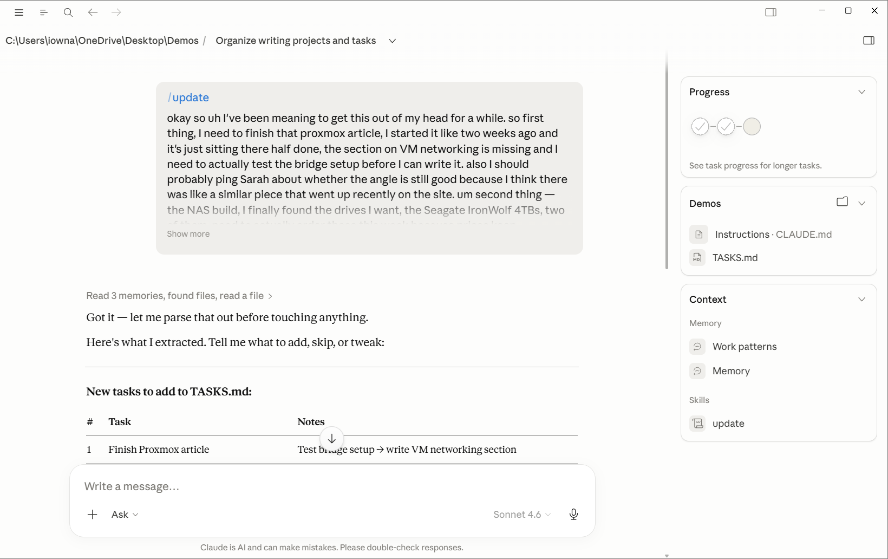Select the Organize writing projects and tasks title

coord(296,41)
